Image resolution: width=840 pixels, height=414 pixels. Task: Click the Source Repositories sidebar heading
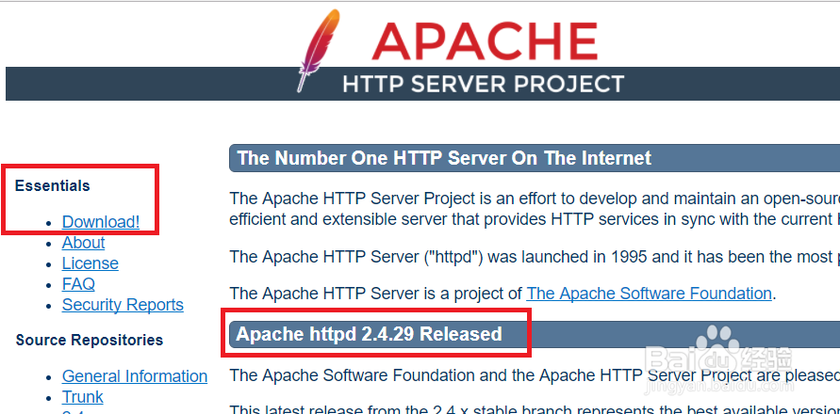[90, 341]
